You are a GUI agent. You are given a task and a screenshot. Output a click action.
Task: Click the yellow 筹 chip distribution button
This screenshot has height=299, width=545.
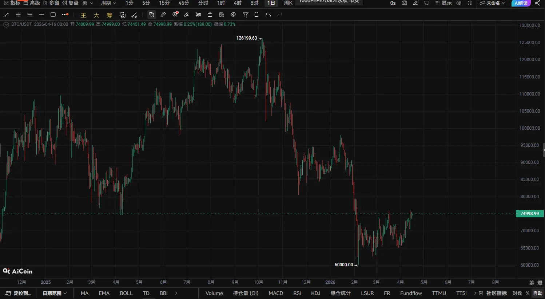point(110,15)
